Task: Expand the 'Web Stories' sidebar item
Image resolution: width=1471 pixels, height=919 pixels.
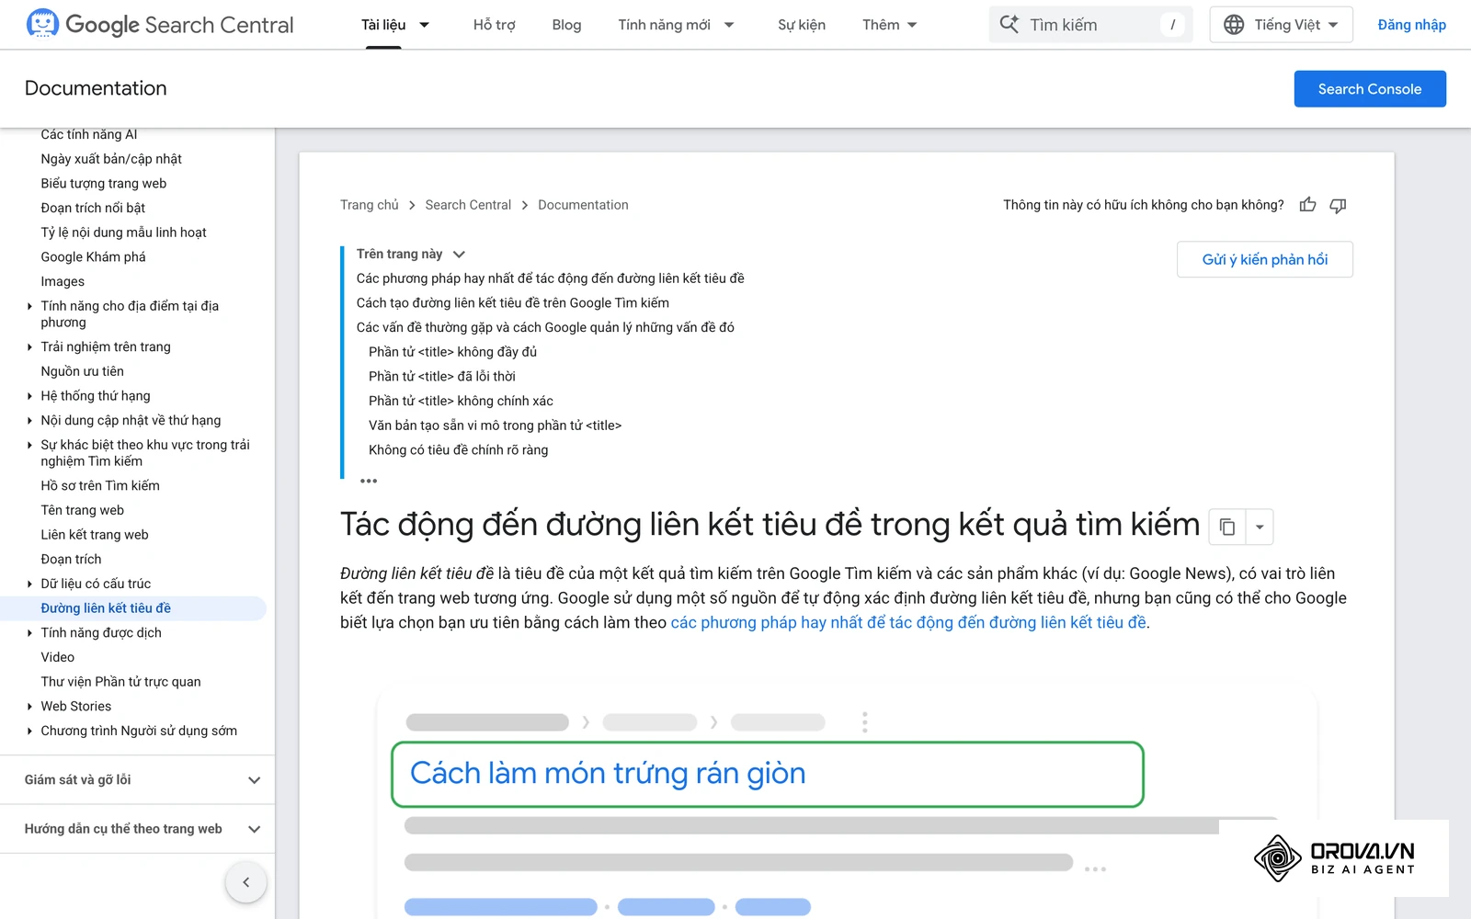Action: click(29, 707)
